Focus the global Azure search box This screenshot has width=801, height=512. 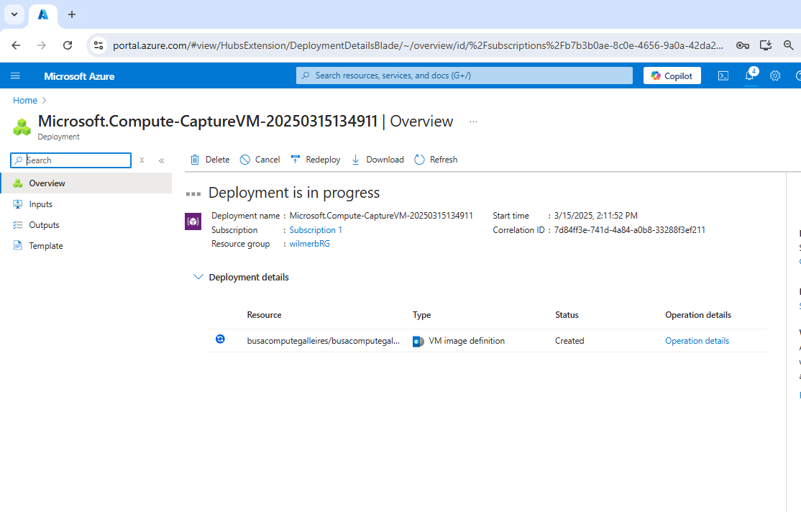tap(464, 75)
